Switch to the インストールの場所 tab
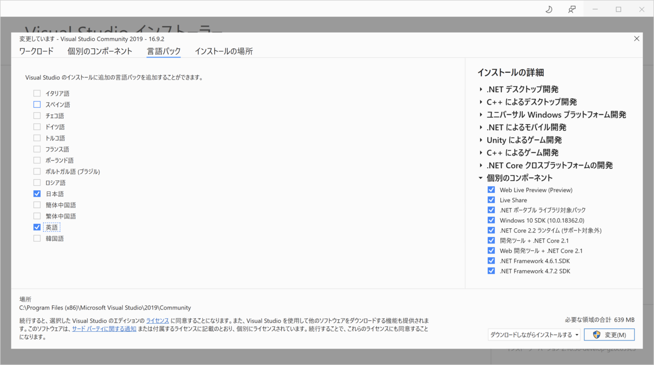Viewport: 654px width, 365px height. [x=225, y=50]
